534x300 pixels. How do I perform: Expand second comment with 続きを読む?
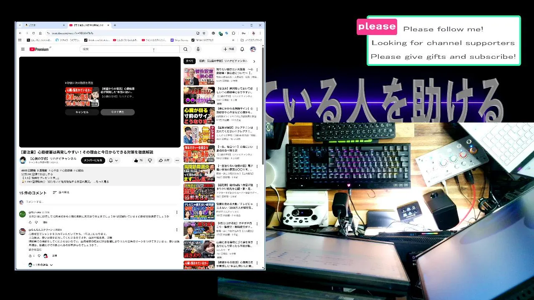point(35,250)
